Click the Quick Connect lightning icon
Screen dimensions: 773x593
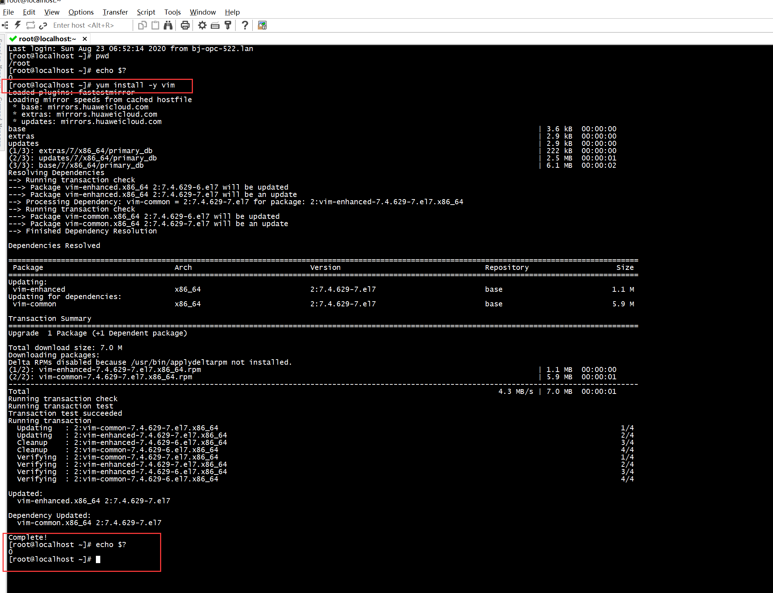(x=18, y=25)
